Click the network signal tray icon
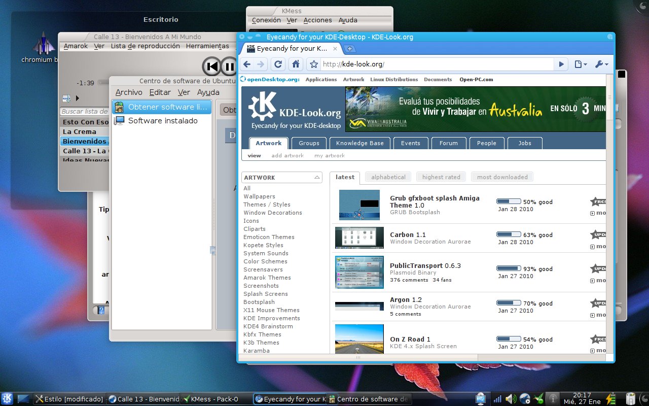Viewport: 649px width, 406px height. pyautogui.click(x=497, y=399)
